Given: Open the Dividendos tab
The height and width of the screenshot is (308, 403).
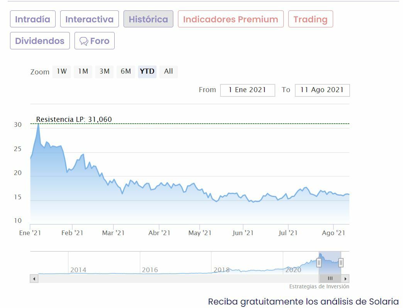Looking at the screenshot, I should click(x=40, y=41).
